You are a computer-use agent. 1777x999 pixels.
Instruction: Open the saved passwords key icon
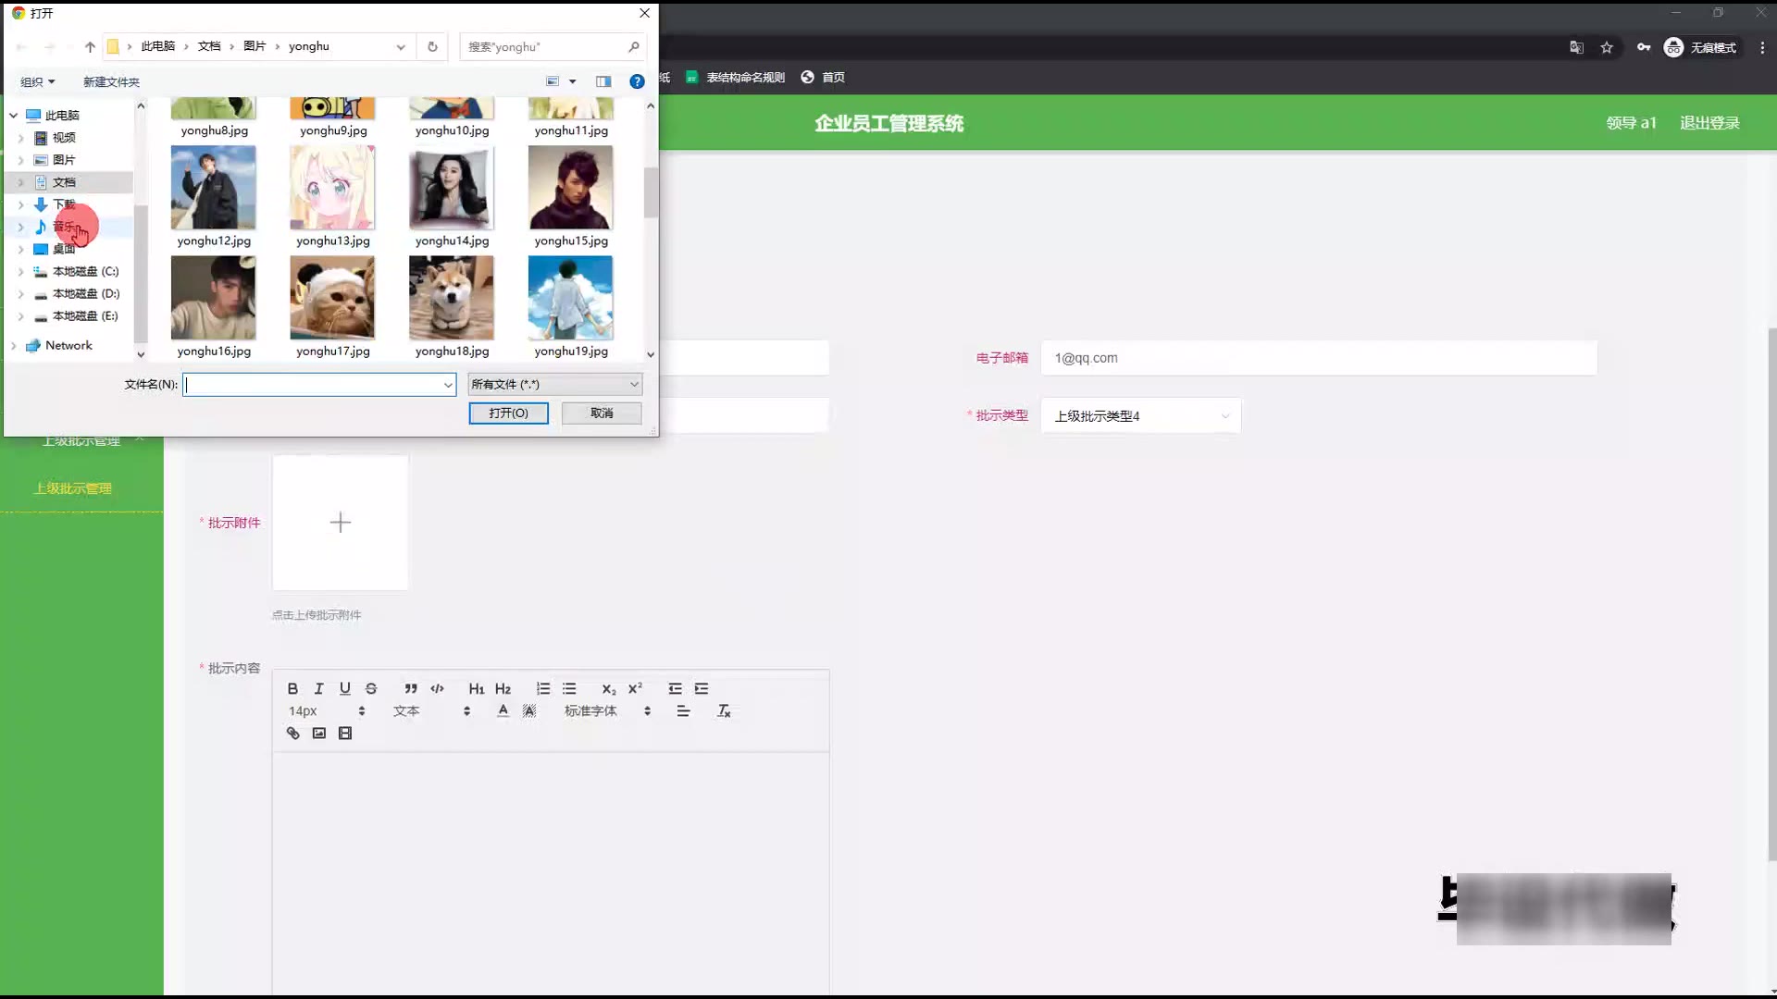1644,47
